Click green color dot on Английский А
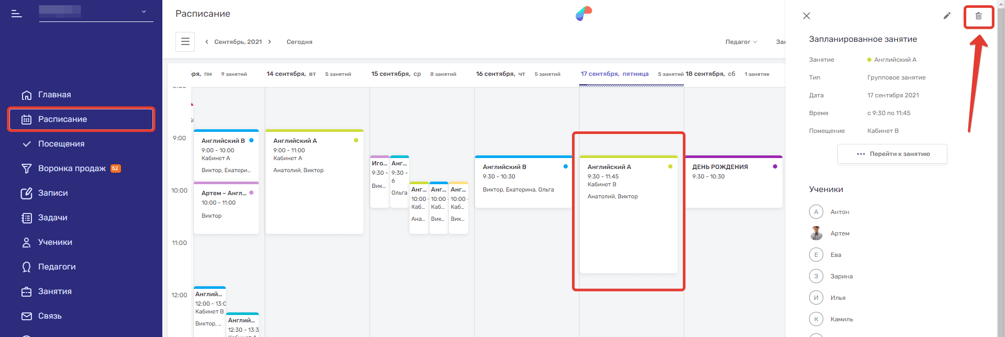The image size is (1005, 337). pos(670,166)
